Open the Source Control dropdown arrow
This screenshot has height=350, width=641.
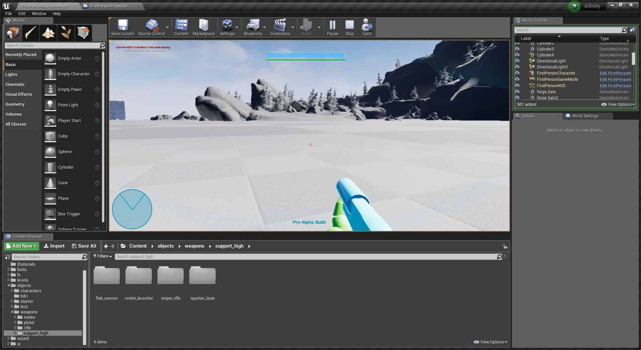[x=167, y=28]
